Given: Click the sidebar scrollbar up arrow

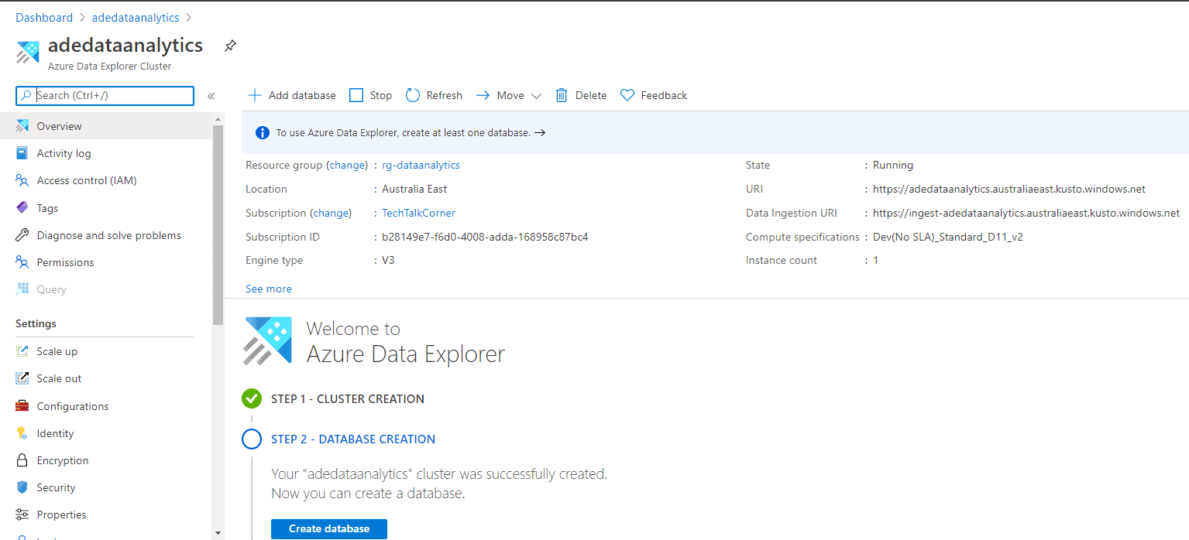Looking at the screenshot, I should click(x=218, y=119).
